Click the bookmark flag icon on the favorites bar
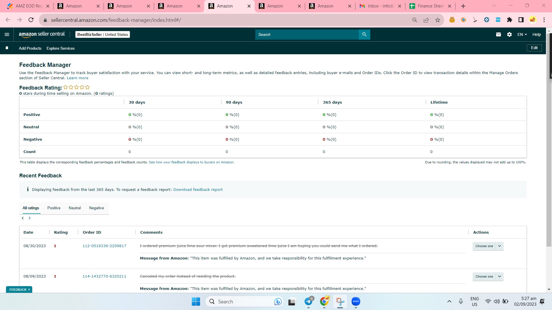The width and height of the screenshot is (552, 310). (x=7, y=48)
